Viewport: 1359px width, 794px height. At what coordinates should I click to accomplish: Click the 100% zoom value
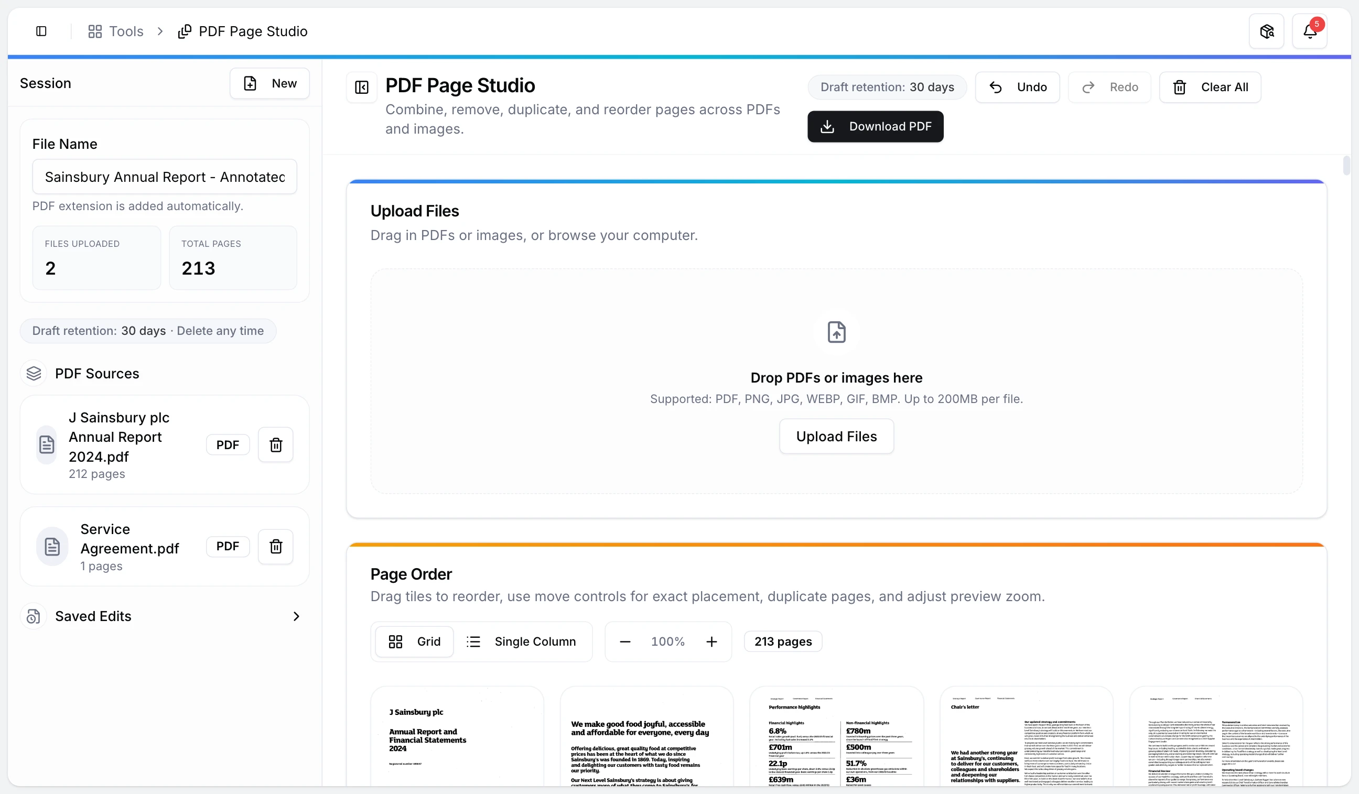pyautogui.click(x=667, y=641)
